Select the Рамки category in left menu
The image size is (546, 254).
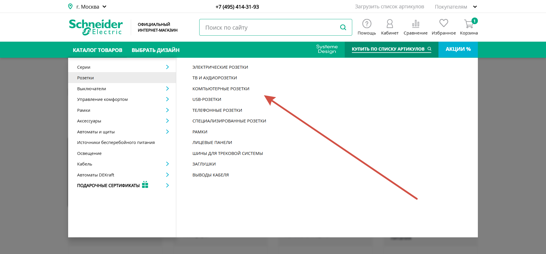pos(84,110)
